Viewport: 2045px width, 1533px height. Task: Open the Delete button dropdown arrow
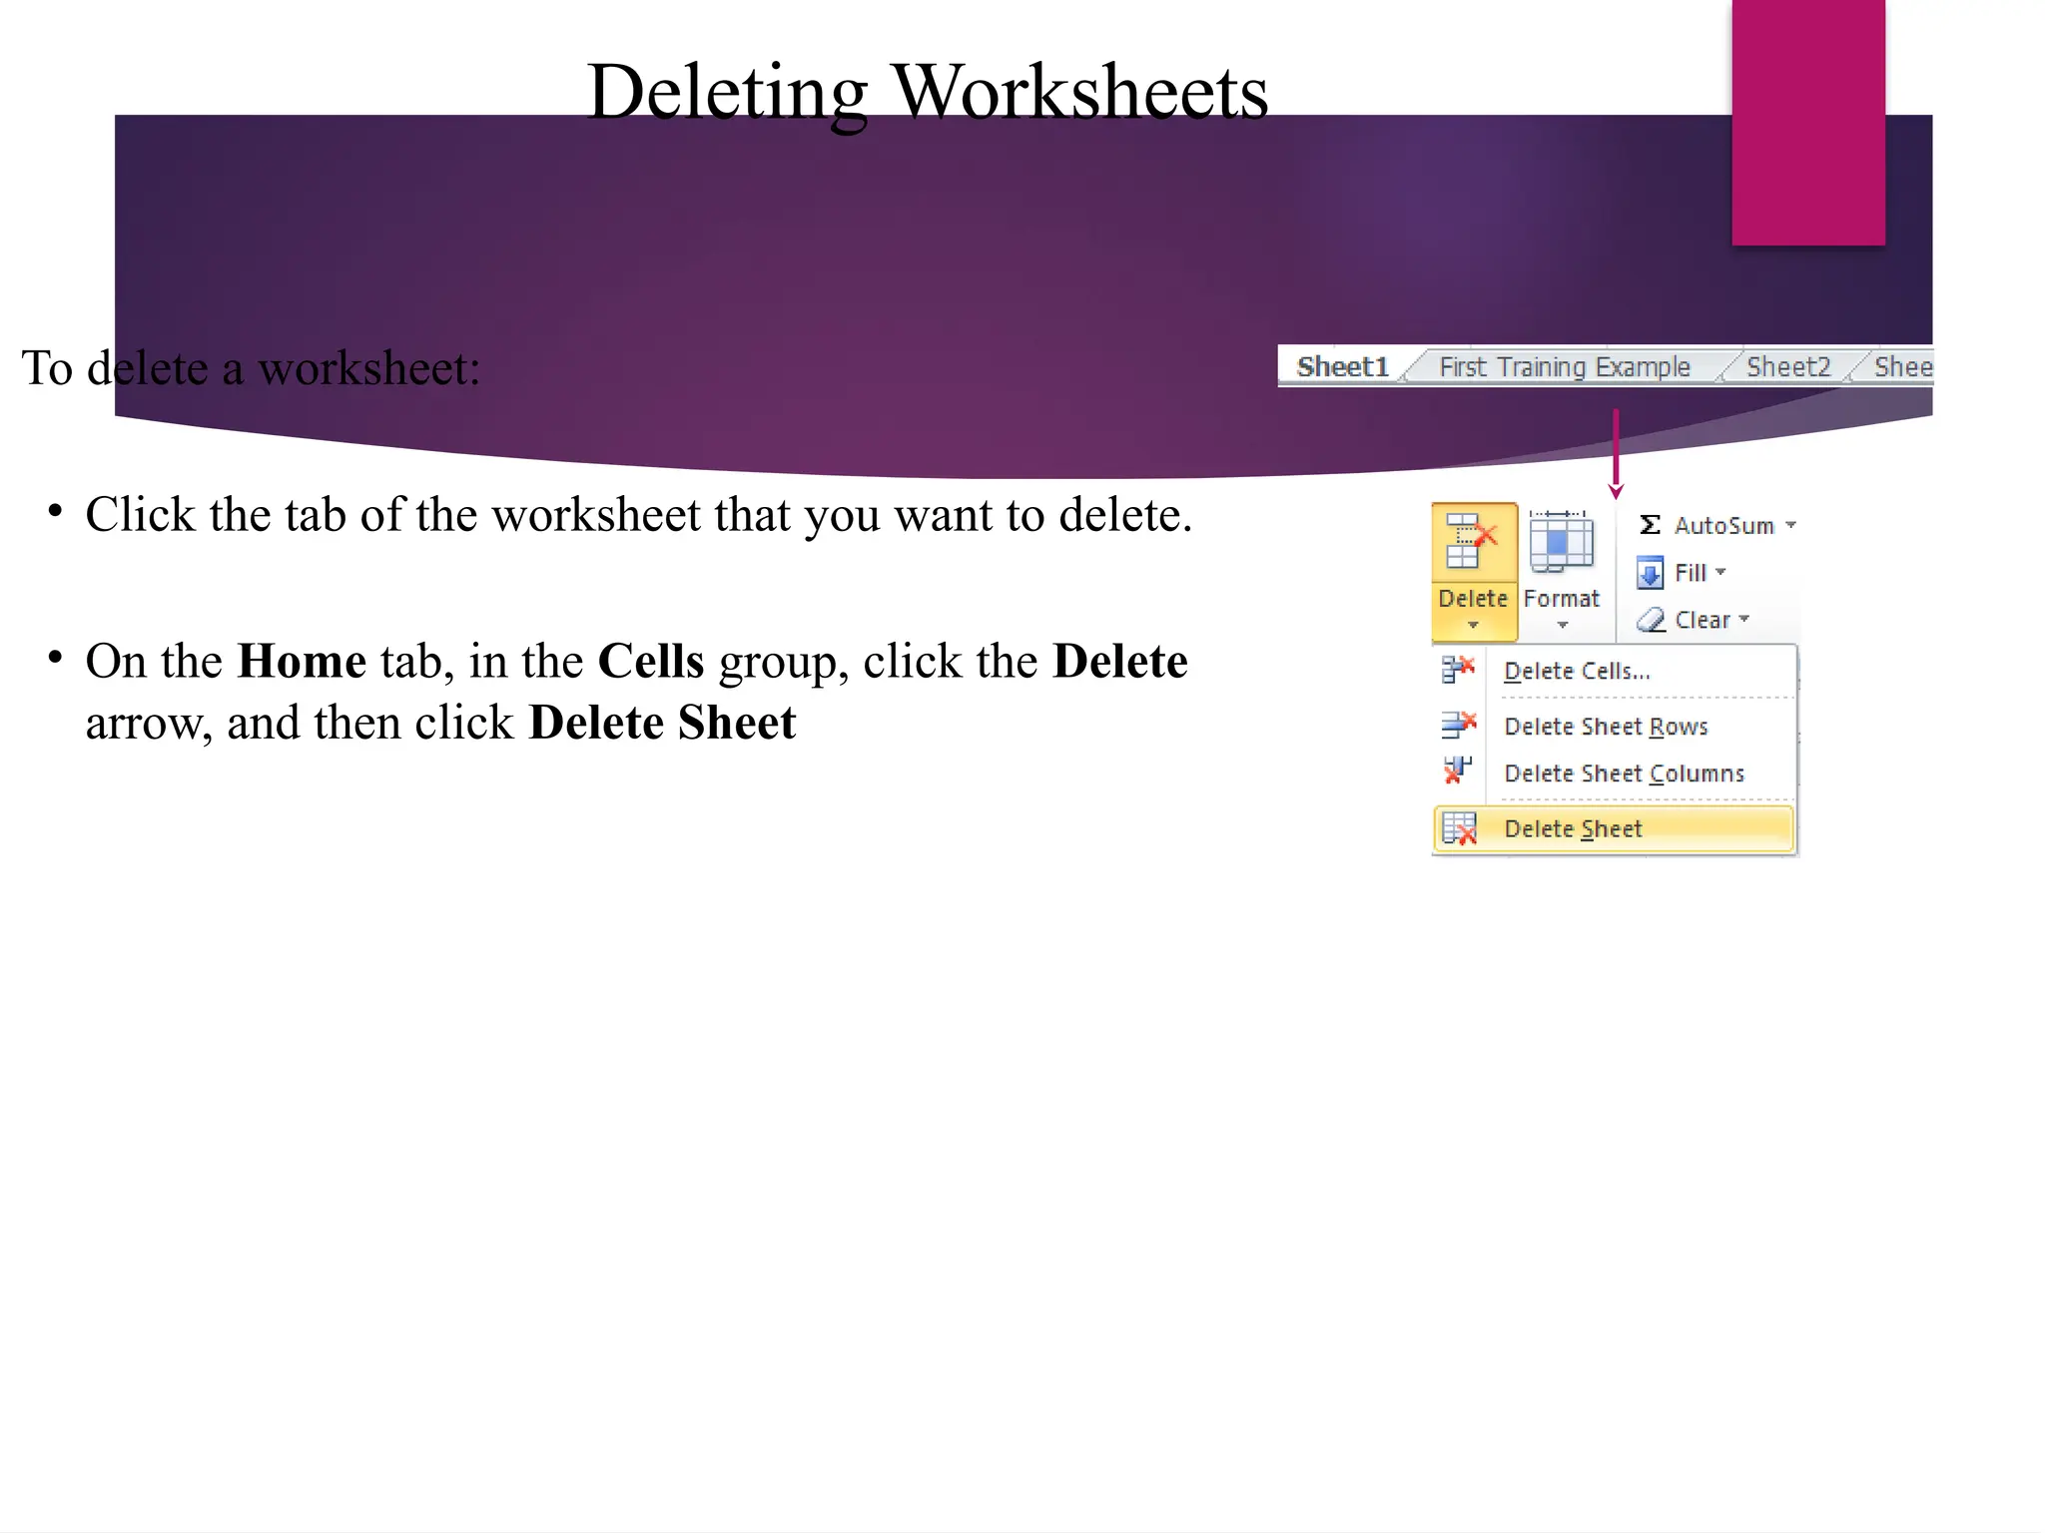[1473, 626]
